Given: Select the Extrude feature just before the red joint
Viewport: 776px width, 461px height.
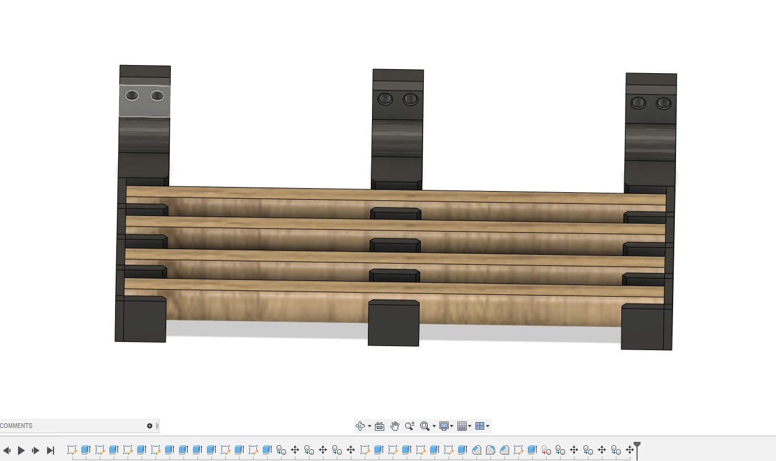Looking at the screenshot, I should [x=532, y=450].
